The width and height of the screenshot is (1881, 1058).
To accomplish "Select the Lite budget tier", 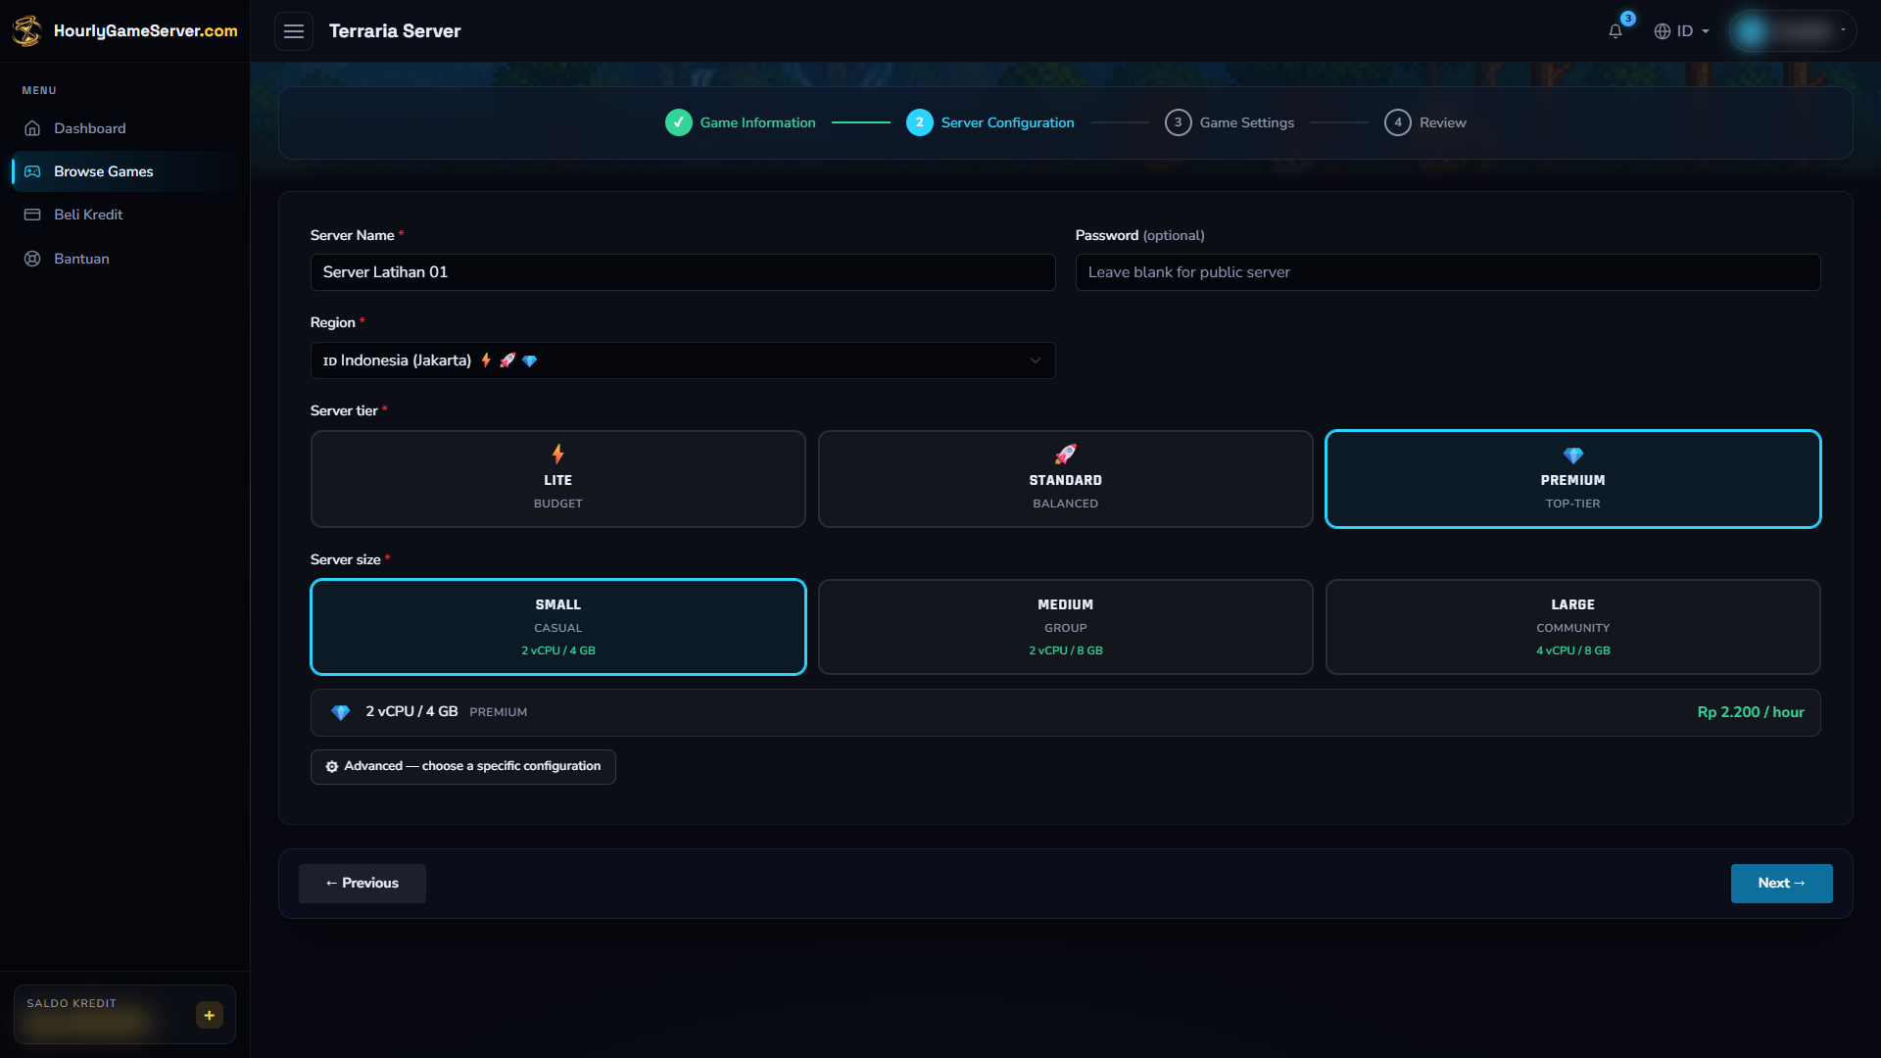I will 558,479.
